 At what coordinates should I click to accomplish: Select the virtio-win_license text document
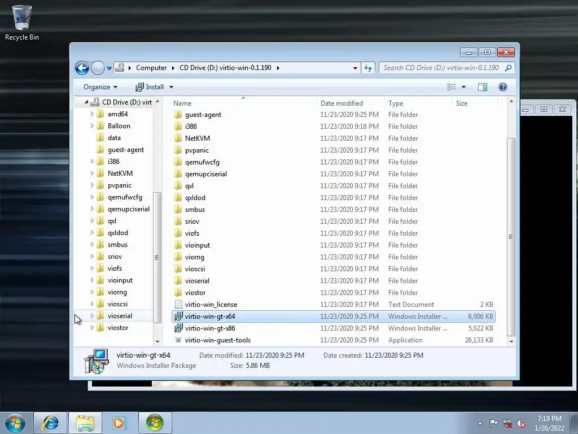pyautogui.click(x=211, y=305)
